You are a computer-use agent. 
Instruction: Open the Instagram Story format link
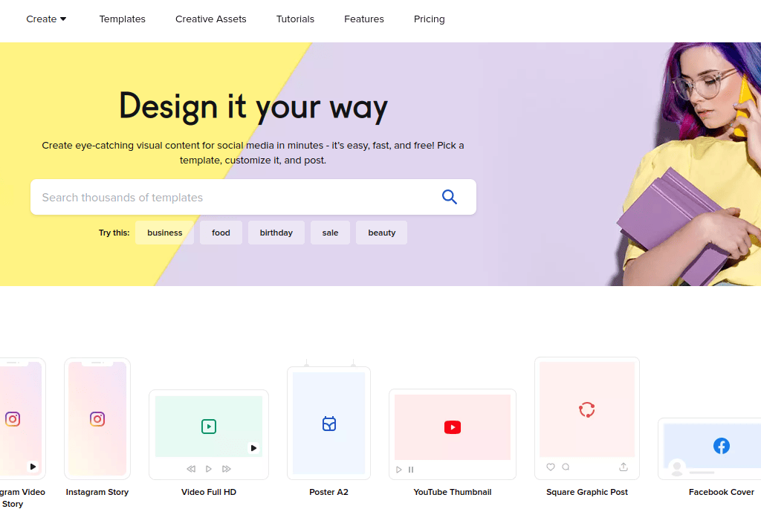pyautogui.click(x=97, y=492)
